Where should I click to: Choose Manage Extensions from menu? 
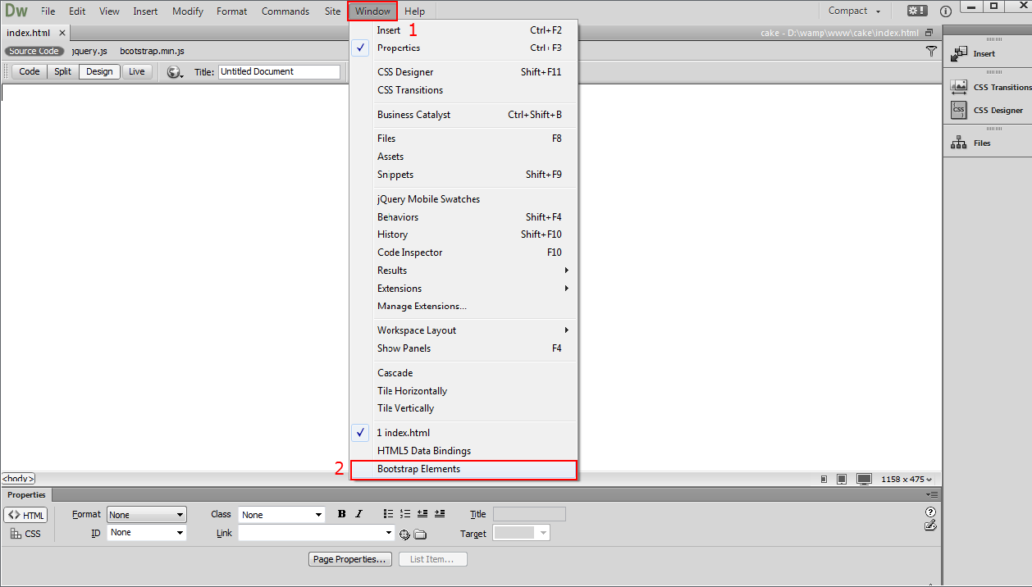point(464,307)
